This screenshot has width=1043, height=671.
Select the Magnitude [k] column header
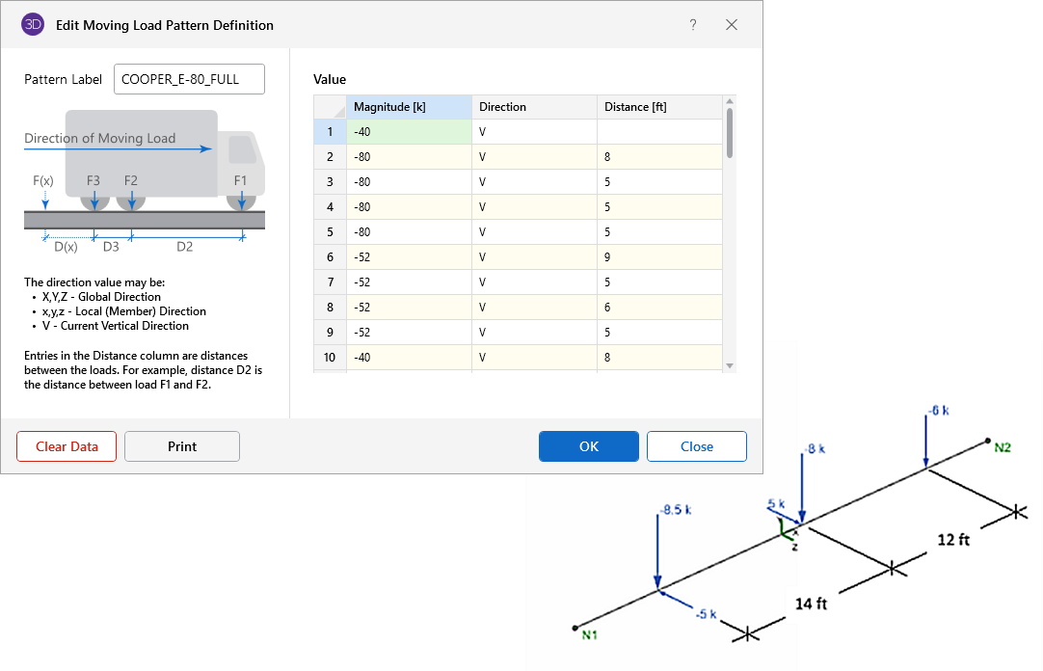(x=409, y=107)
